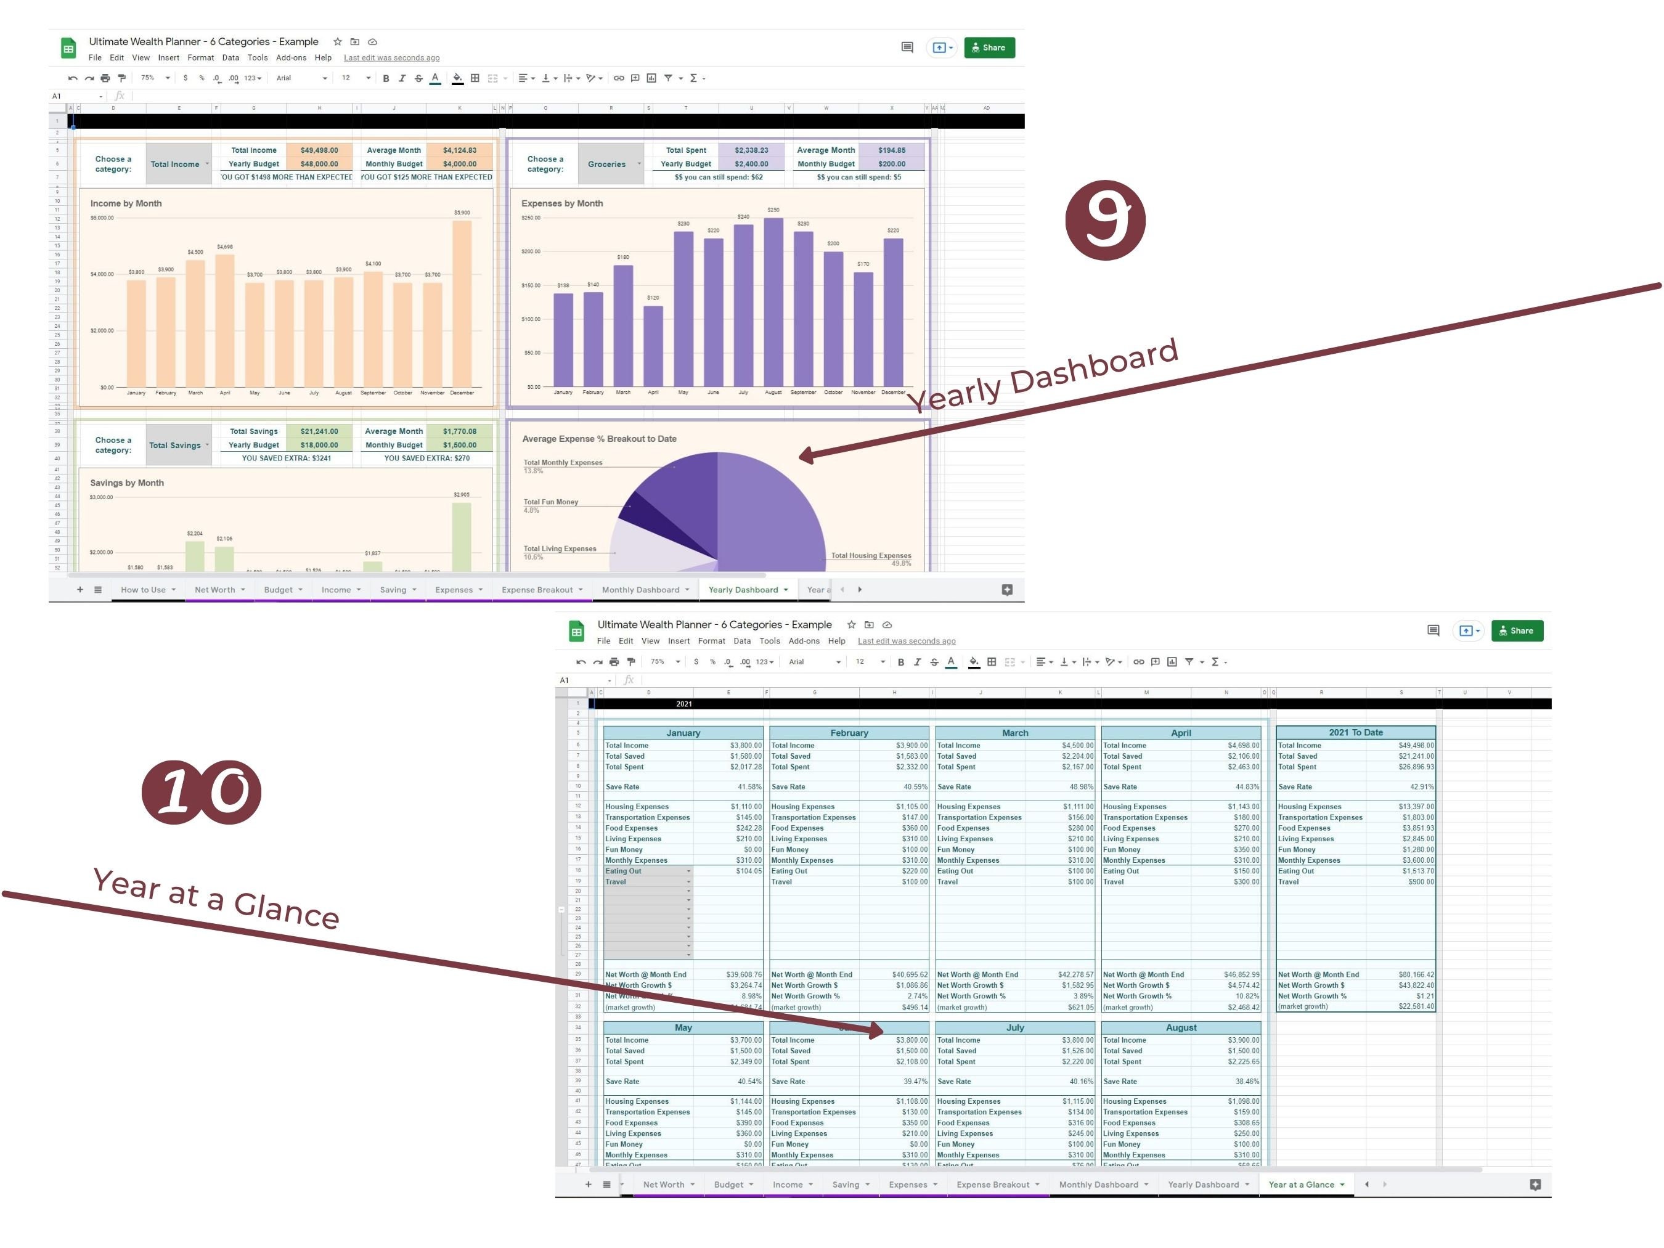Open the Add-ons menu in the Year at a Glance window
This screenshot has height=1248, width=1664.
pyautogui.click(x=804, y=641)
